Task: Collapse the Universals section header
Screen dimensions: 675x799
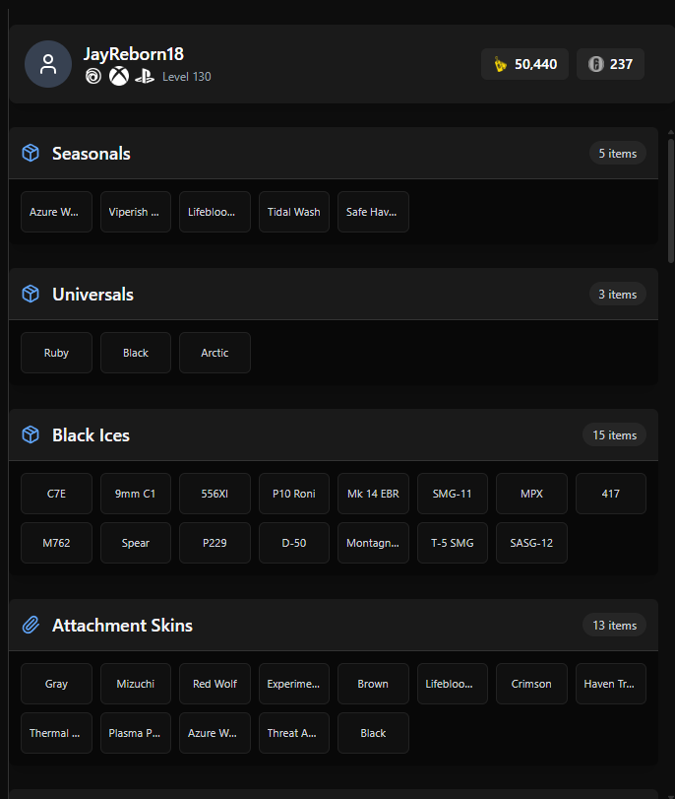Action: coord(334,294)
